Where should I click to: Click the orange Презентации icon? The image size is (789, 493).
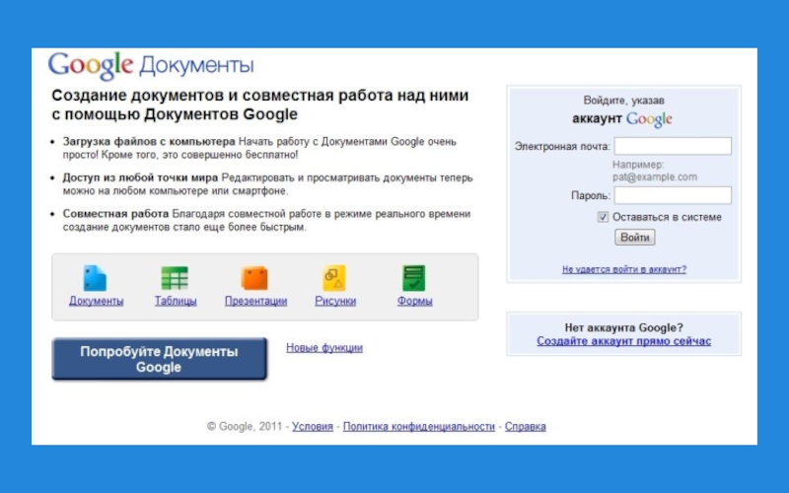tap(254, 278)
